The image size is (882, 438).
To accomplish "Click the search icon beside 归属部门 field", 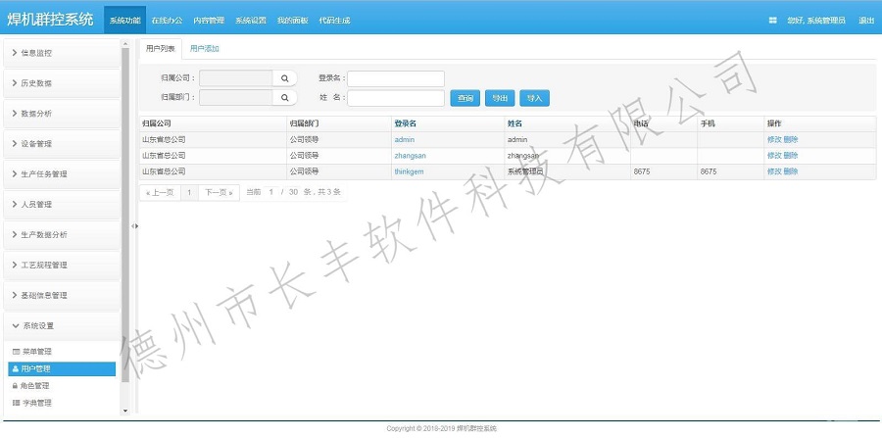I will coord(284,98).
